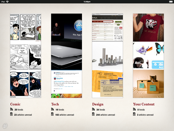Tap the document icon beside 193 articles unread
This screenshot has width=174, height=131.
click(53, 114)
